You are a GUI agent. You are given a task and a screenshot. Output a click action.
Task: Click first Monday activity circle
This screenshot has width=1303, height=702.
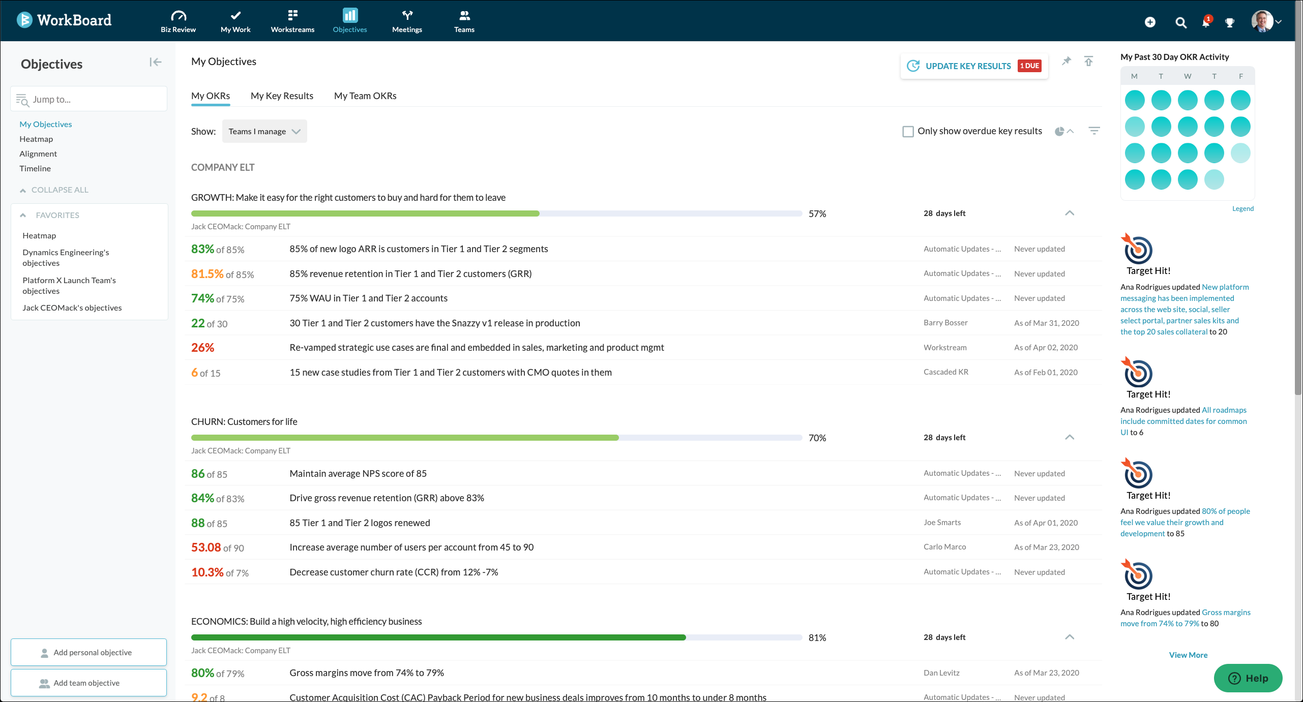tap(1135, 100)
